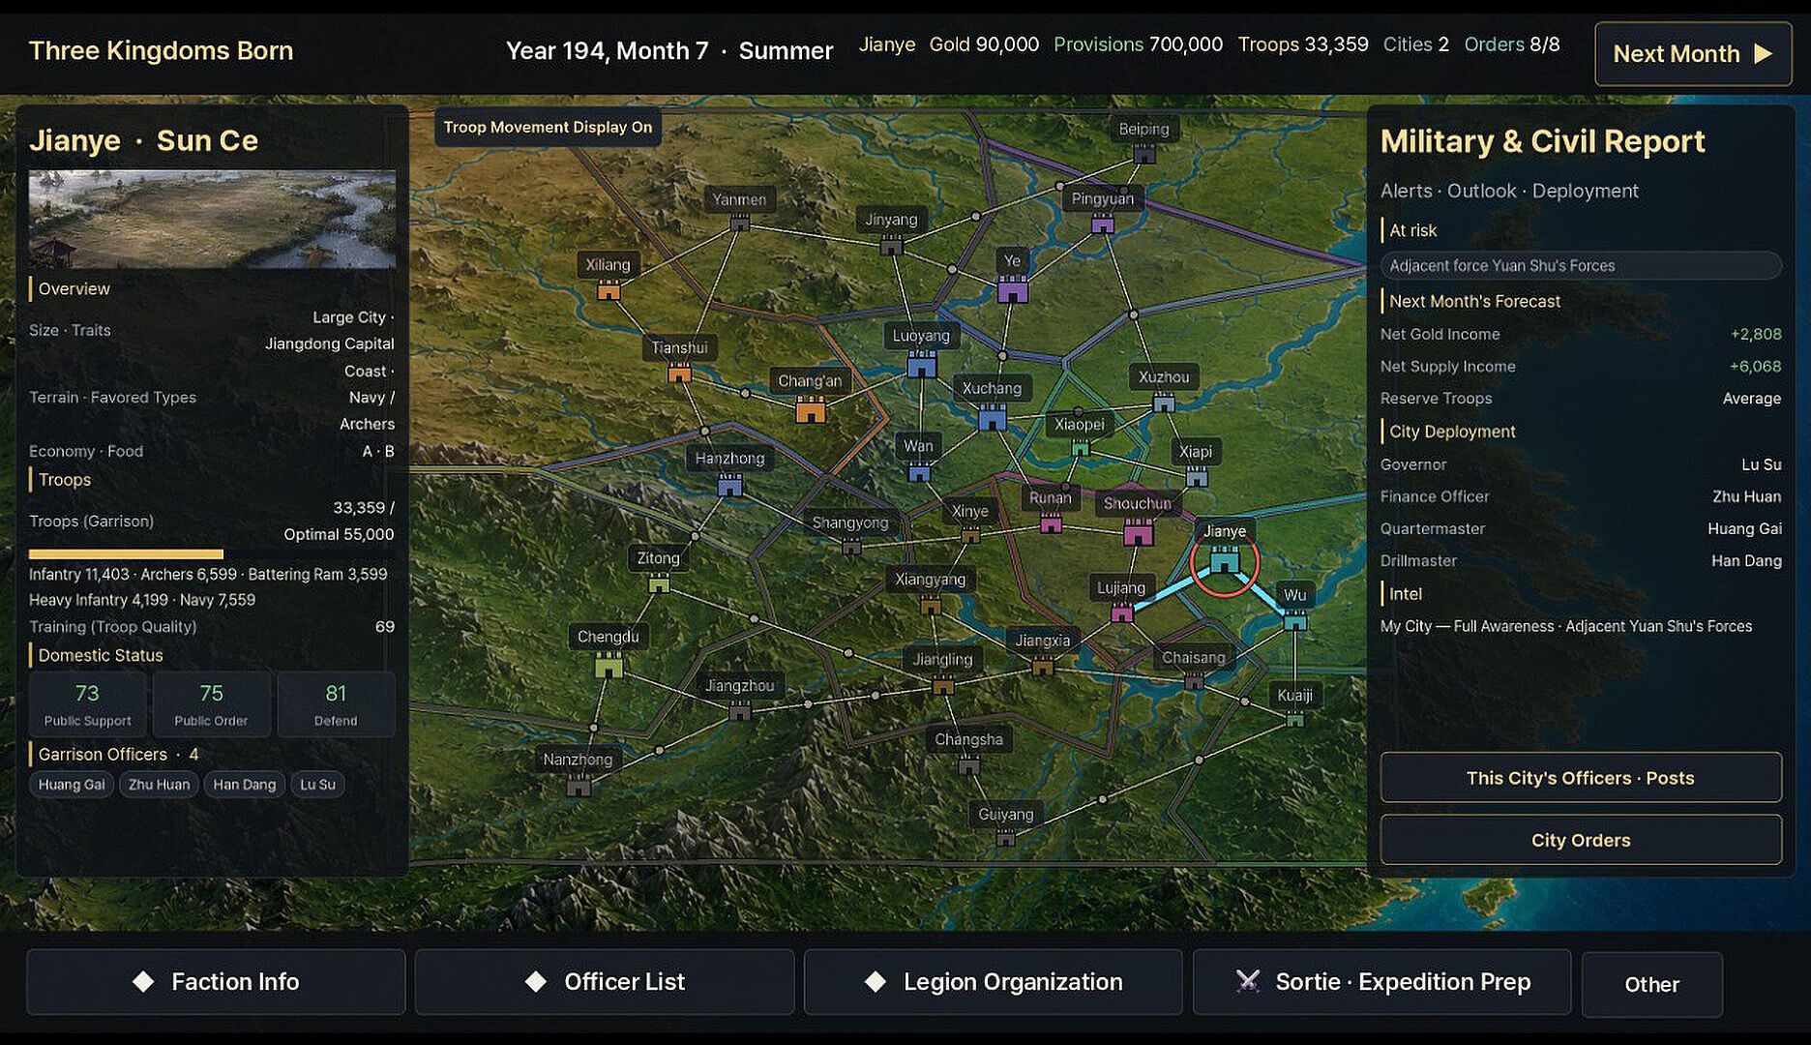Screen dimensions: 1811x1045
Task: Select the Chengdu city icon
Action: pyautogui.click(x=609, y=664)
